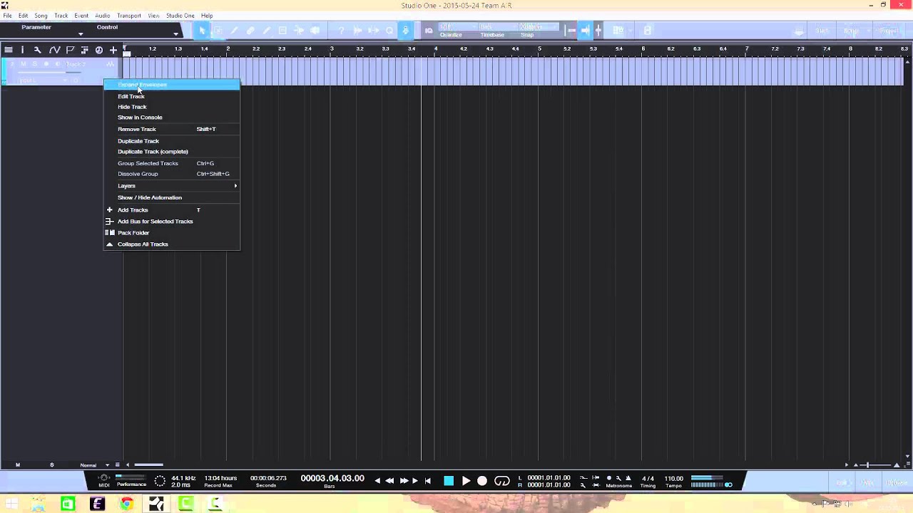Open the Timebase dropdown
This screenshot has height=513, width=913.
497,27
